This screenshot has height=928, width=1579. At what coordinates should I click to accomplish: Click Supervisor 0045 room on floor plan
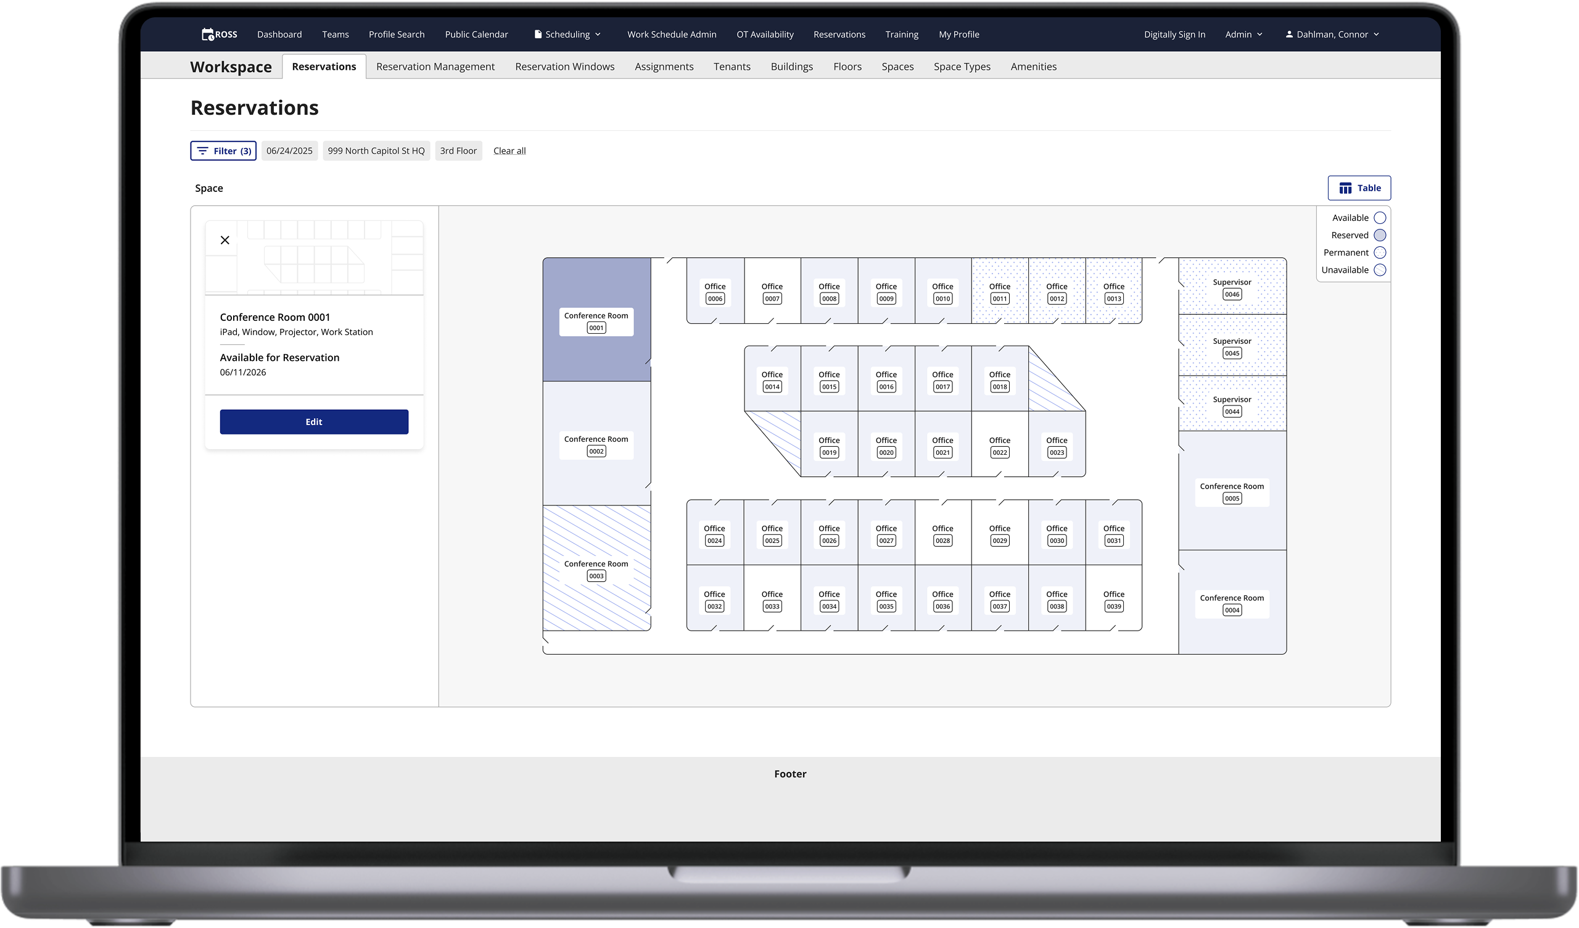click(1232, 347)
